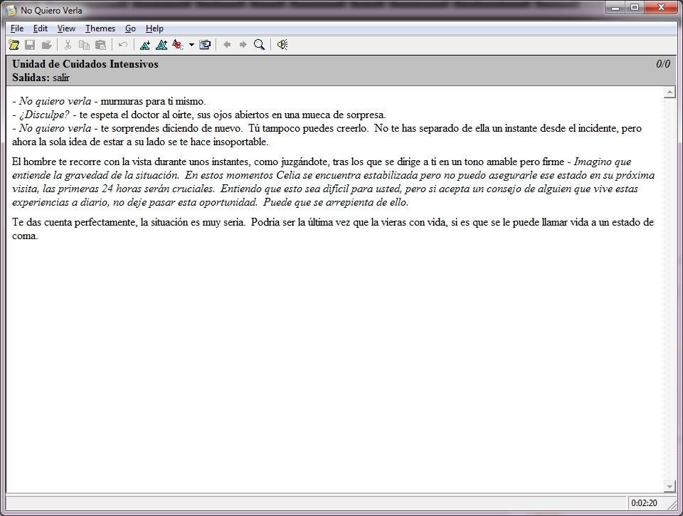This screenshot has width=683, height=516.
Task: Click the undo arrow icon
Action: tap(123, 45)
